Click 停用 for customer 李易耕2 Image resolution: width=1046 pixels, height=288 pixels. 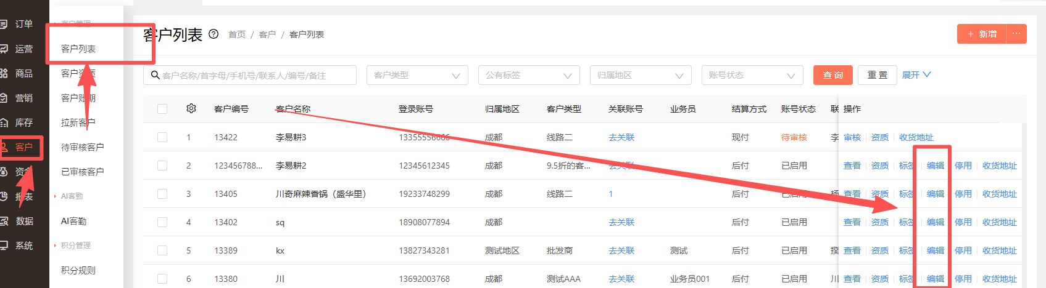point(963,166)
